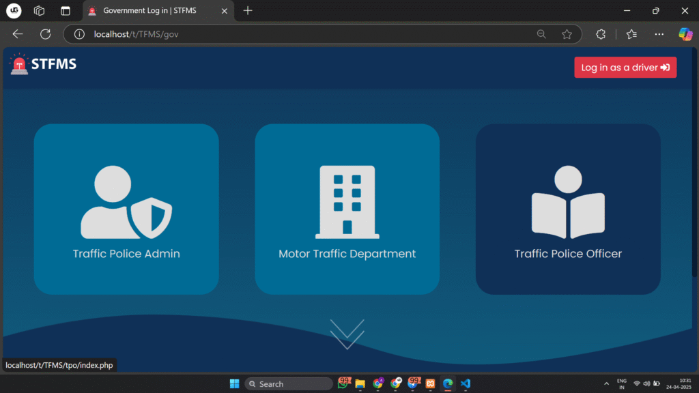Open the browser Settings and more menu
Screen dimensions: 699x393
point(659,34)
